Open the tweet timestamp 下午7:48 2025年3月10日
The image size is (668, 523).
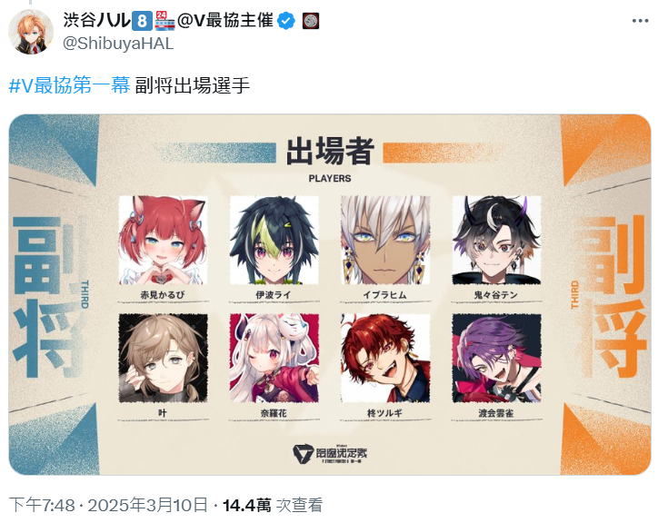click(109, 505)
